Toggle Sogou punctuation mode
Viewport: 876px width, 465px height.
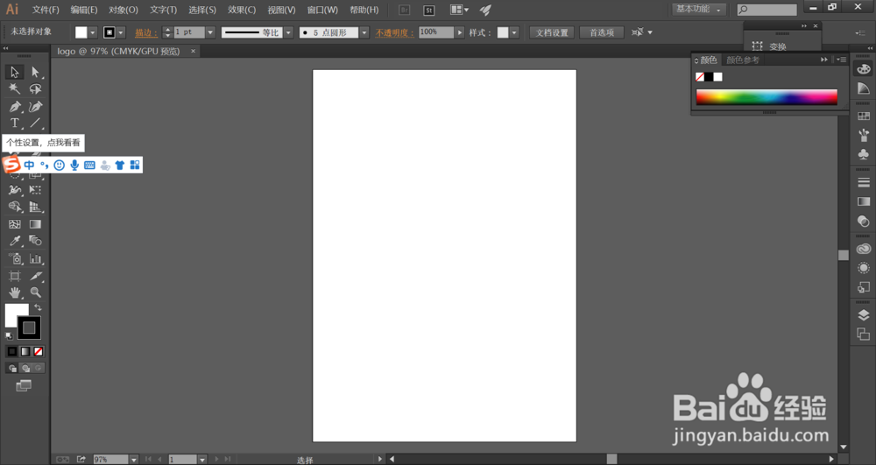44,165
